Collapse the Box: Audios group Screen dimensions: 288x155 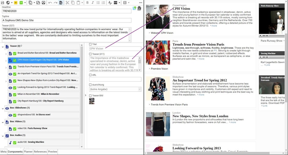2,136
